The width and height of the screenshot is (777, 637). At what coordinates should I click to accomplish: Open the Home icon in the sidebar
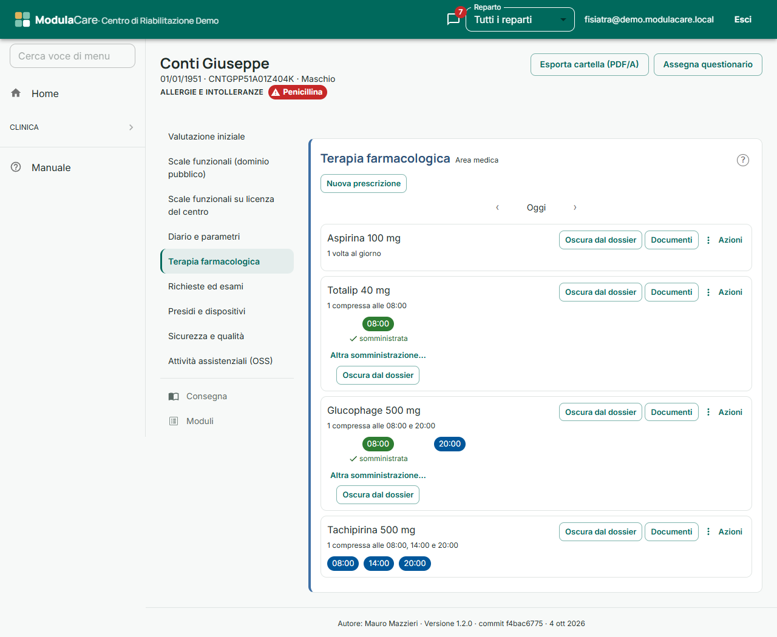point(16,93)
